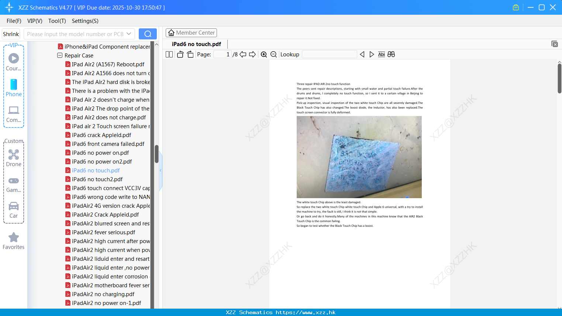Screen dimensions: 562x316
Task: Click the yellow VIP shop icon in title bar
Action: point(516,7)
